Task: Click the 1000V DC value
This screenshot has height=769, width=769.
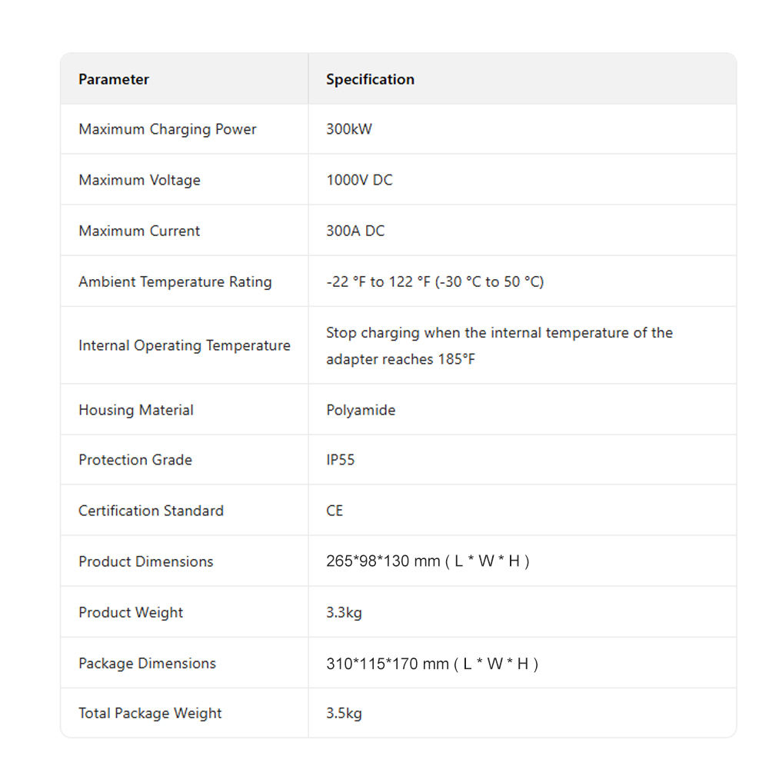Action: (x=359, y=180)
